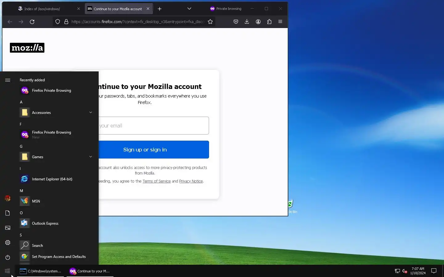Open the Privacy Notice link
The height and width of the screenshot is (277, 444).
[191, 181]
